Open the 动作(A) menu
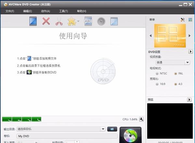This screenshot has width=195, height=143. (x=45, y=11)
